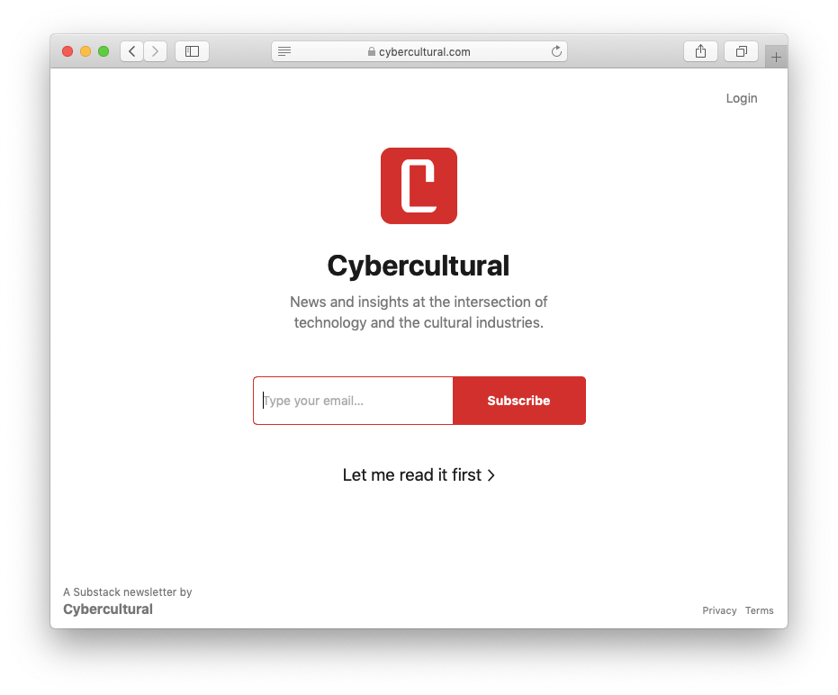
Task: Open the Share sheet icon
Action: (700, 51)
